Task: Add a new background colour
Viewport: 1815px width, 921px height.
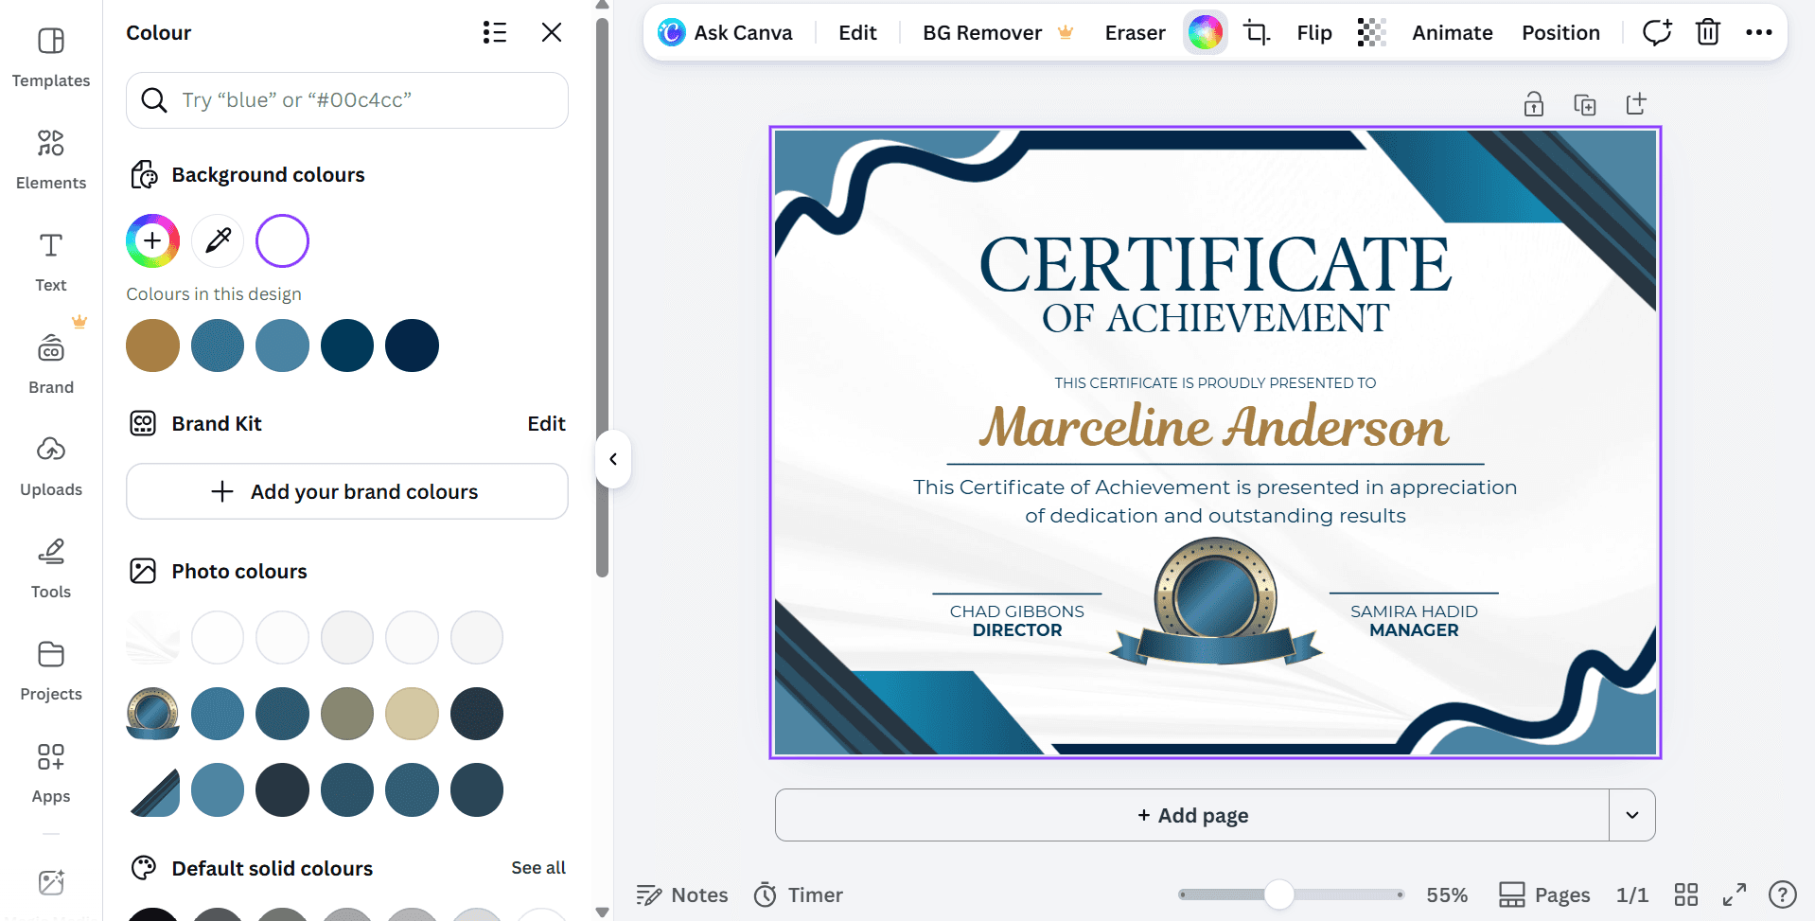Action: tap(152, 240)
